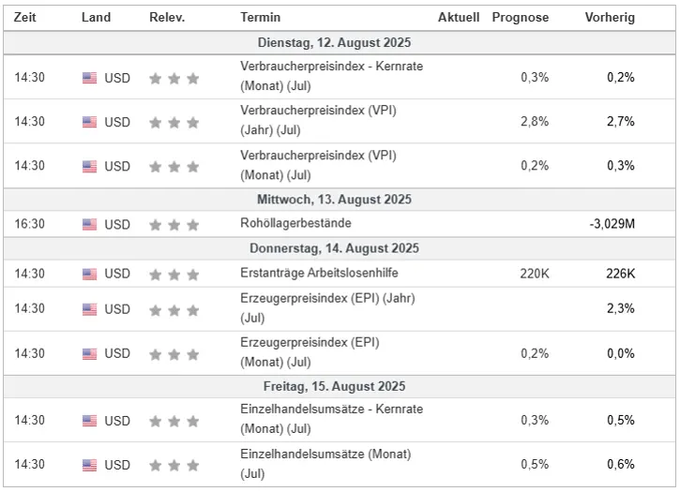Click the relevance stars for Rohöllagerbestände

174,225
